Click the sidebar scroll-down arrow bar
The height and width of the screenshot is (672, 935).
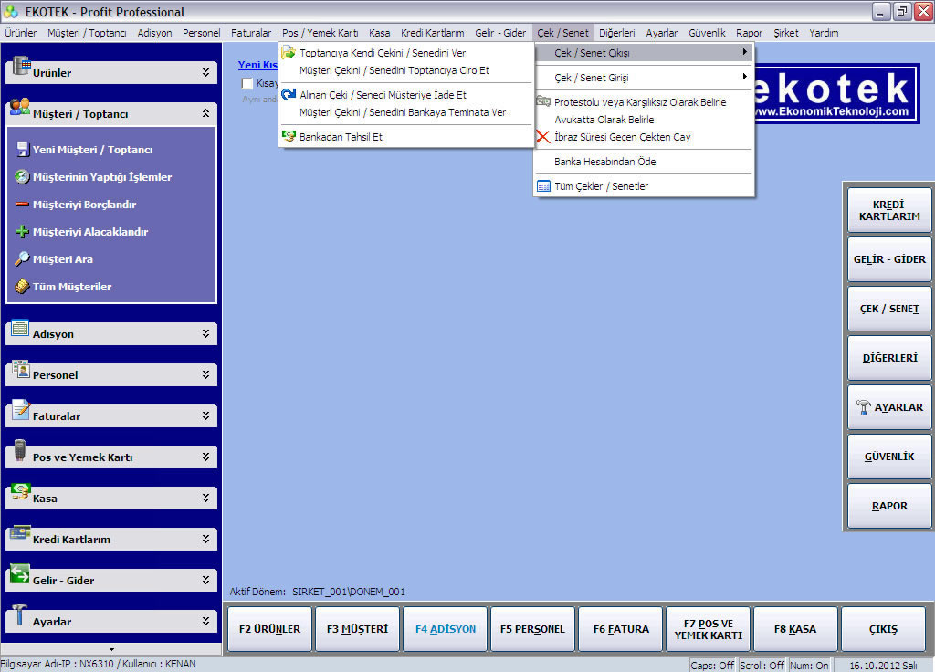[x=111, y=649]
